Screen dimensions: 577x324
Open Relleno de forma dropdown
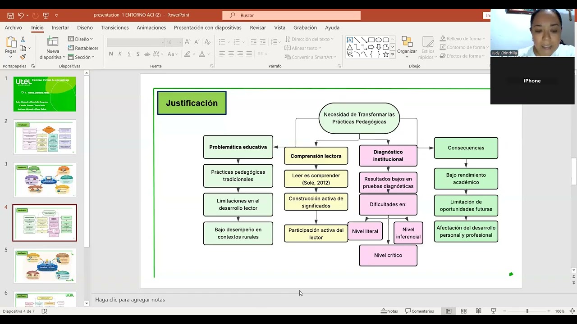tap(463, 39)
